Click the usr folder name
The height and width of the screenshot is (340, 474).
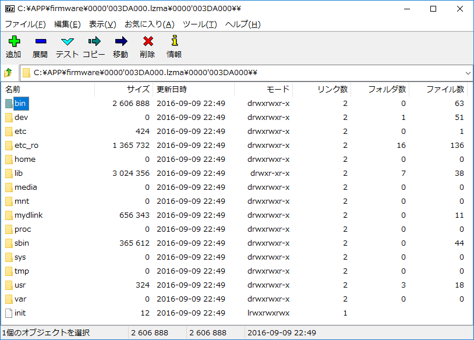click(20, 285)
